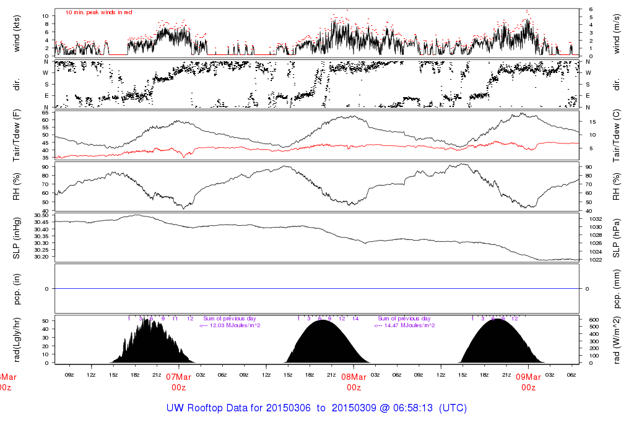The width and height of the screenshot is (634, 433).
Task: Click the 'SLP (hPa)' axis label
Action: (616, 238)
